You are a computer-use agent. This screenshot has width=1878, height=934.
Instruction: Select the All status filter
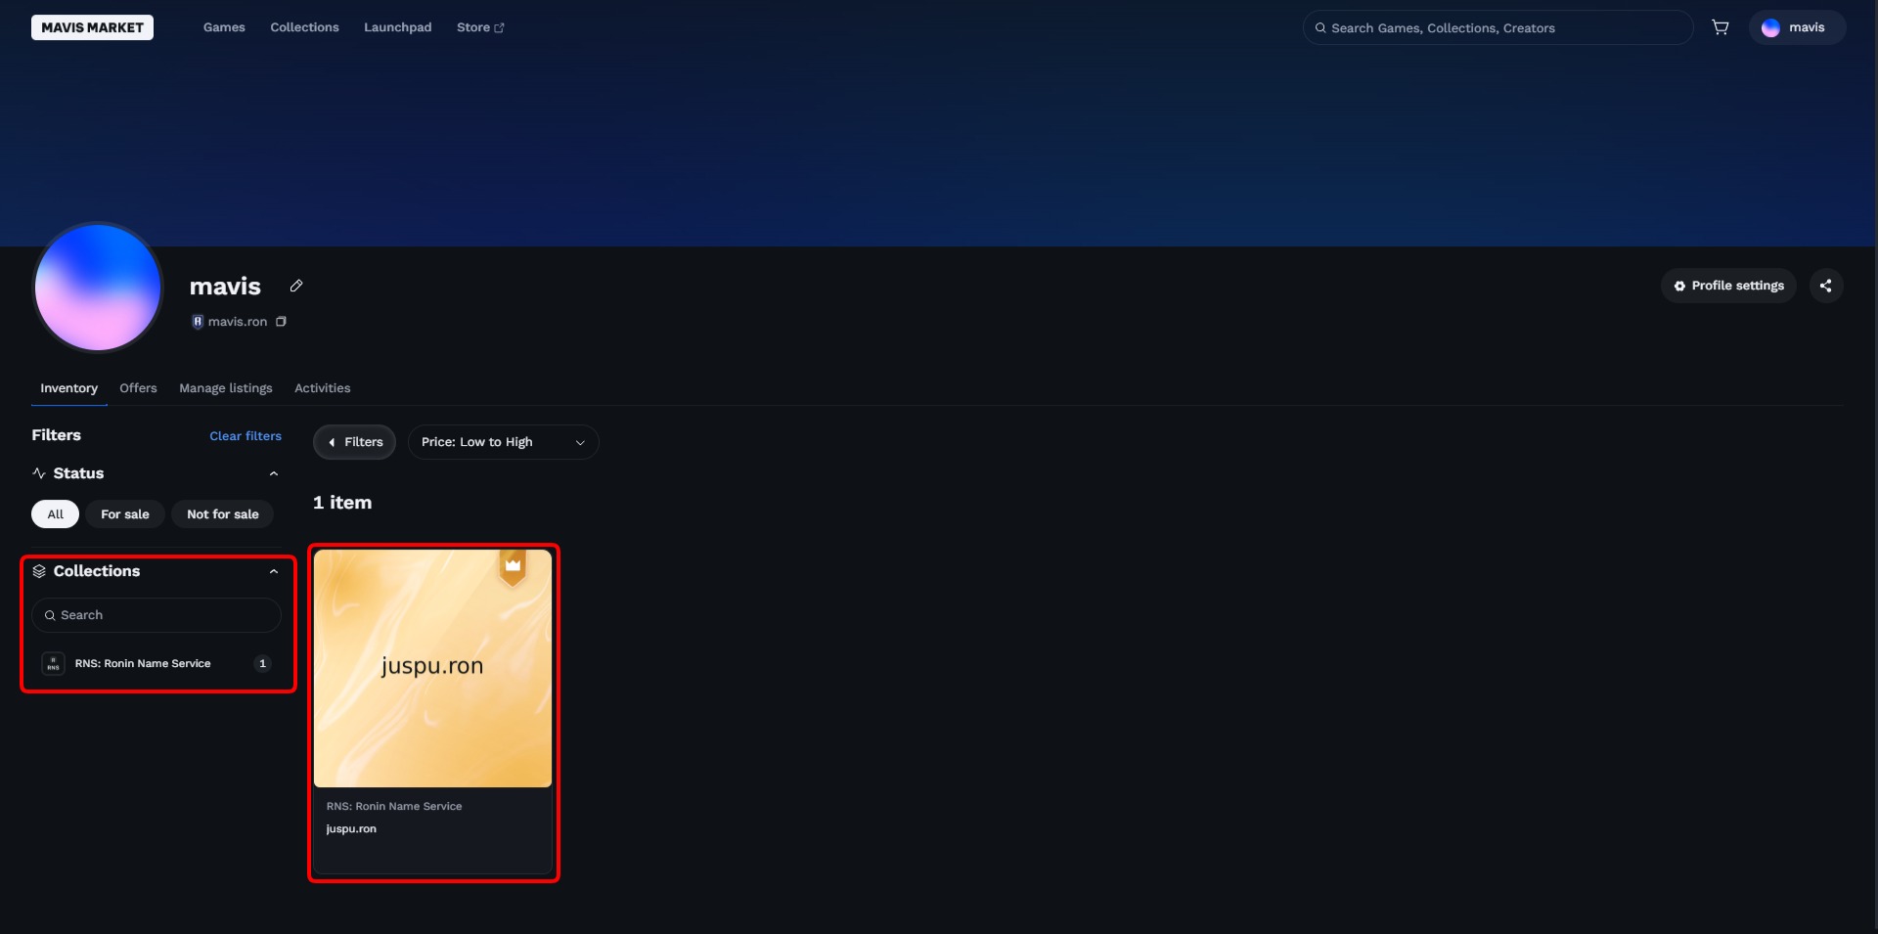(56, 514)
